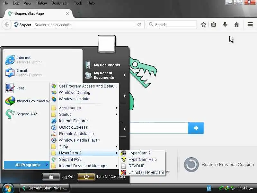Open the hamburger menu icon

pos(250,24)
